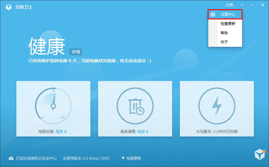Click the 健康 health status heading
269x167 pixels.
point(47,47)
